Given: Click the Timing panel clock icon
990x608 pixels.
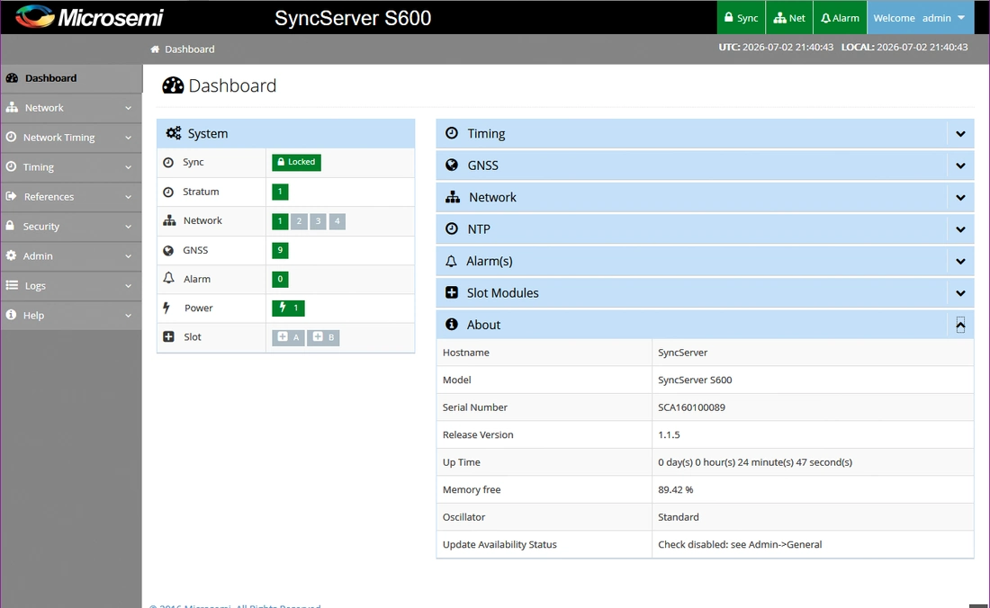Looking at the screenshot, I should point(452,133).
